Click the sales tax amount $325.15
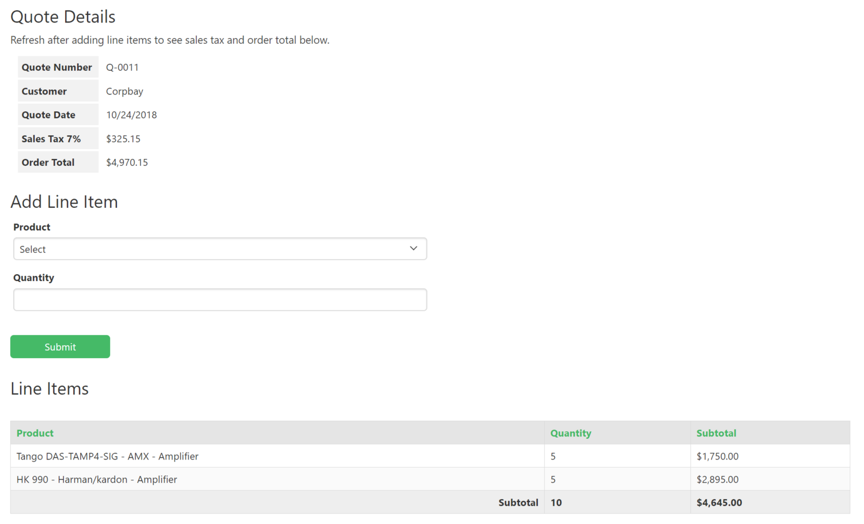 pyautogui.click(x=123, y=139)
